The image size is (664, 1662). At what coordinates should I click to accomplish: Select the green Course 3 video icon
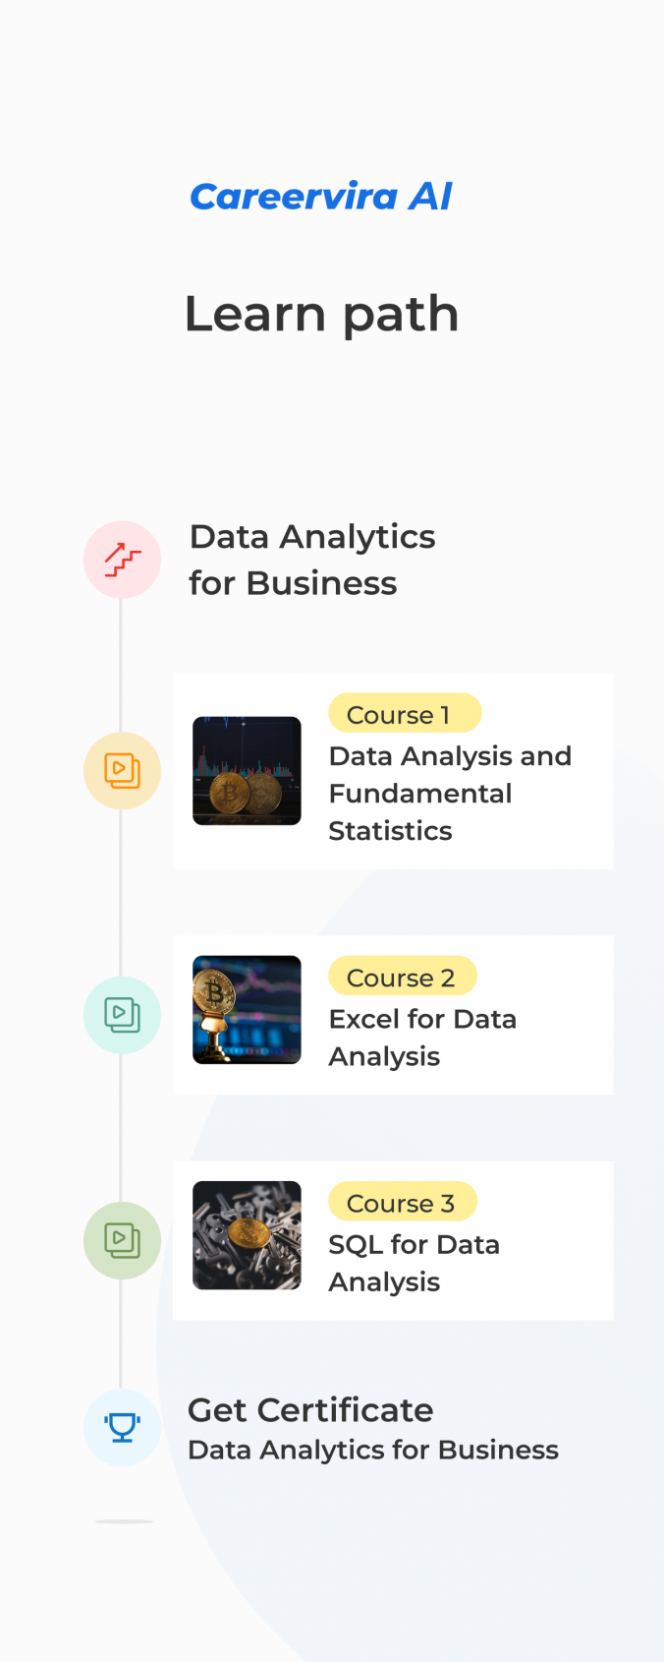[x=122, y=1240]
